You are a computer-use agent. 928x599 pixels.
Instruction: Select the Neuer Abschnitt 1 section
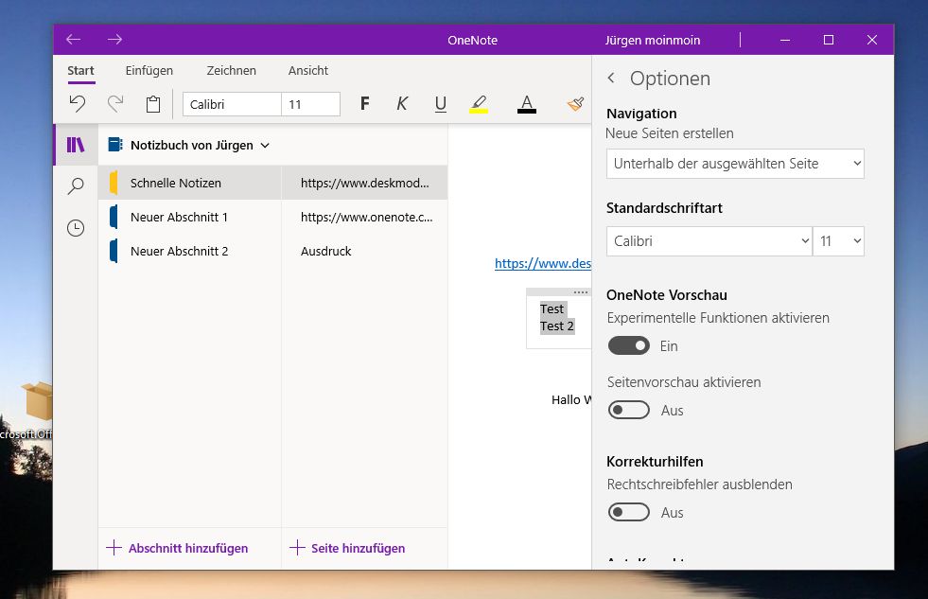coord(189,217)
